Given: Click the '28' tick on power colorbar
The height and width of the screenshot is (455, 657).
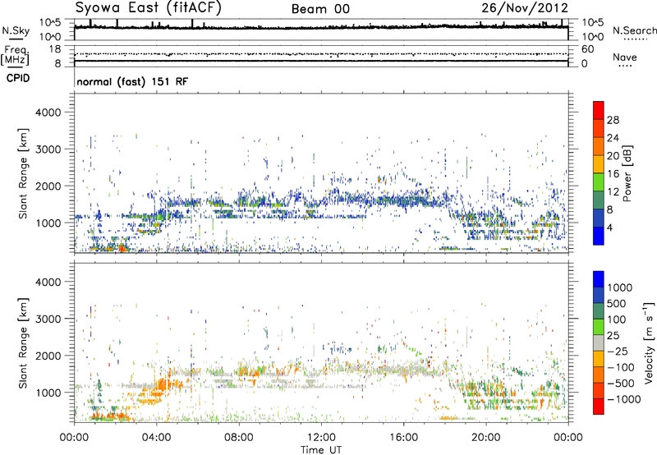Looking at the screenshot, I should pos(613,120).
